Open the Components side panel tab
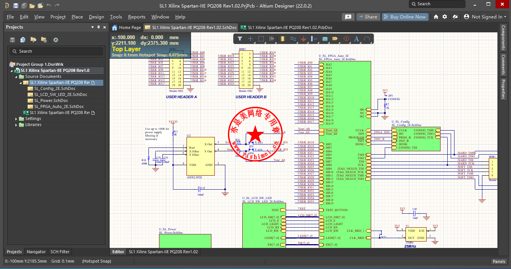511x269 pixels. 503,38
